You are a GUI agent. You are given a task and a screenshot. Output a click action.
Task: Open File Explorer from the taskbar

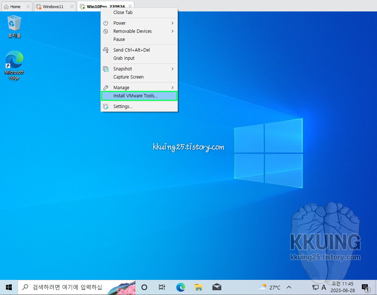[x=198, y=287]
